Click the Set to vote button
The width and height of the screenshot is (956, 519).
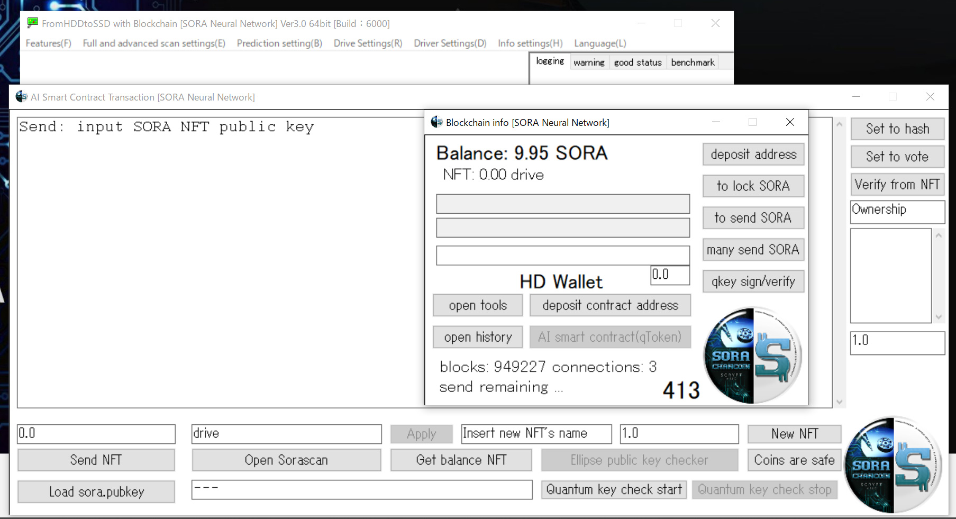tap(897, 157)
